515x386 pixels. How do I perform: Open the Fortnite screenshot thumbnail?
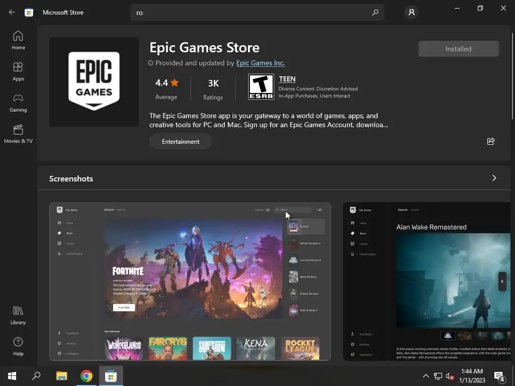pos(190,281)
